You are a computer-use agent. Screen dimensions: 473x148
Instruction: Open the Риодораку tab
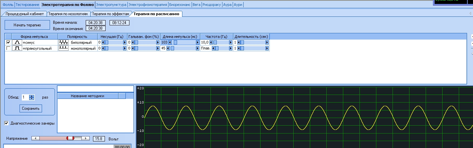212,5
